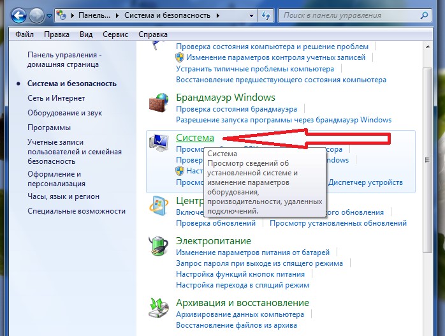Click shield icon beside Изменение параметров контроля
The image size is (445, 336).
click(x=180, y=57)
